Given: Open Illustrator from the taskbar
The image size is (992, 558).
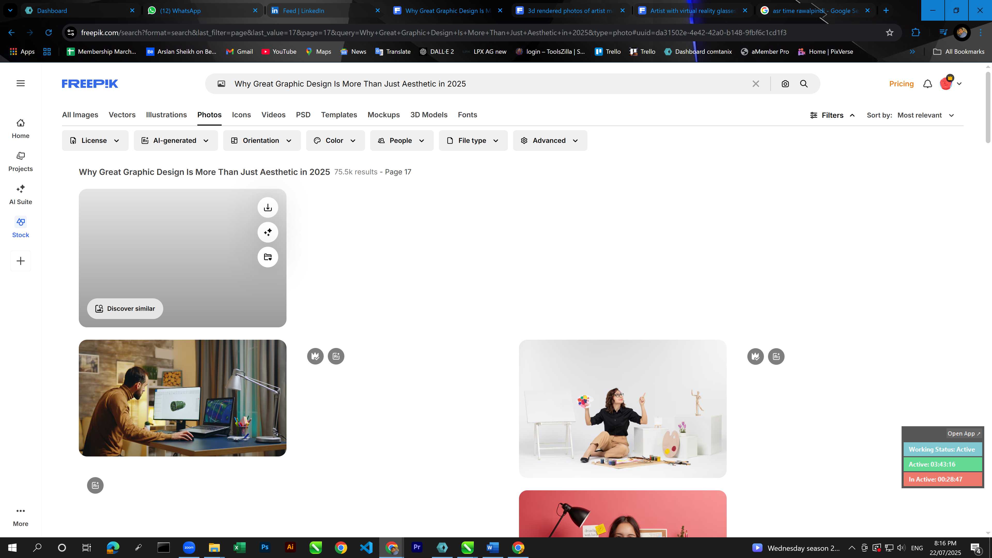Looking at the screenshot, I should click(290, 547).
